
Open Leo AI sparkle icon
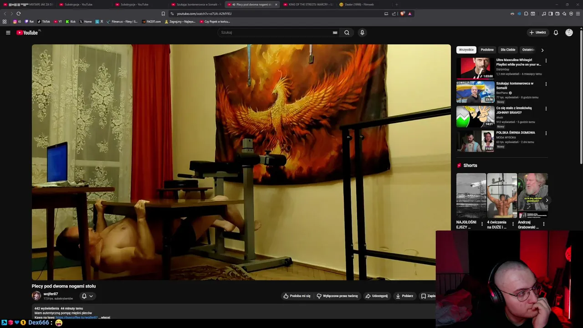point(564,14)
